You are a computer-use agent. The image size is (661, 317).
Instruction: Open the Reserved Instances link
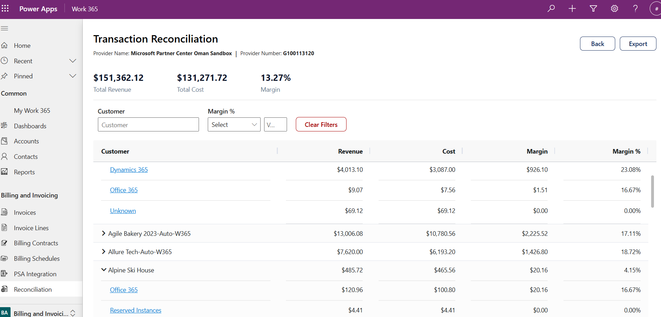pos(136,310)
